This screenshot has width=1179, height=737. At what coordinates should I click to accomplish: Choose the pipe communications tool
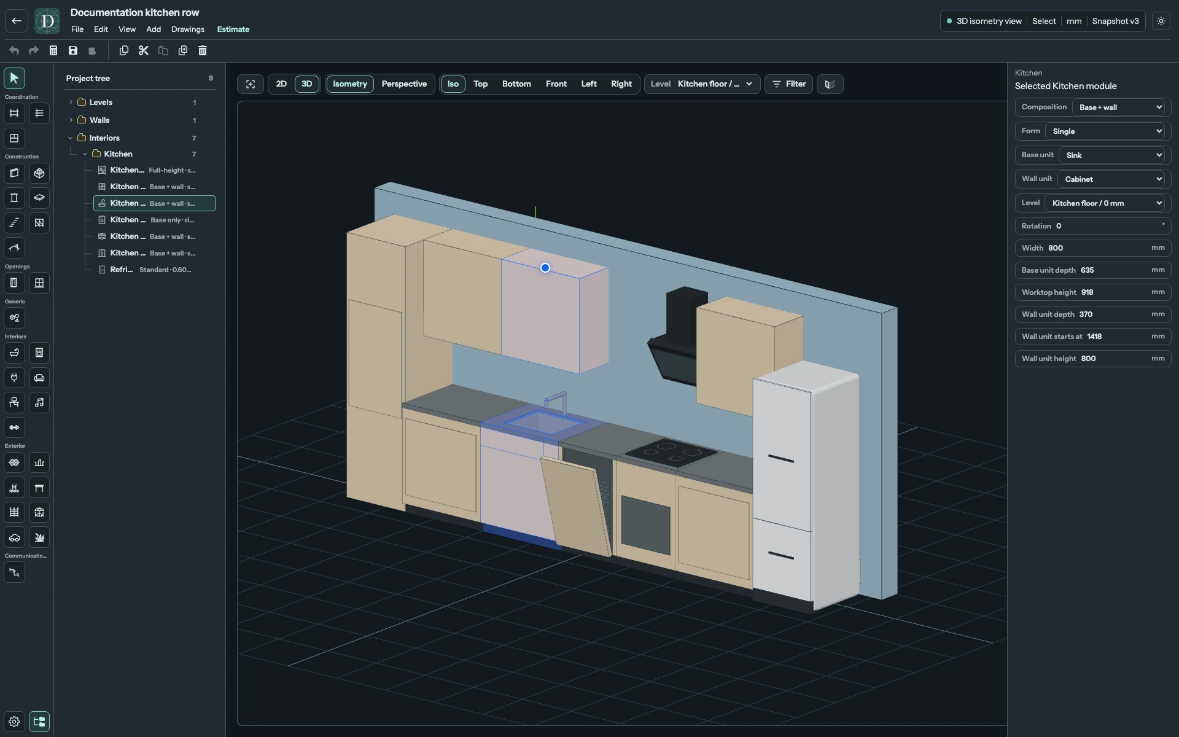pos(14,572)
